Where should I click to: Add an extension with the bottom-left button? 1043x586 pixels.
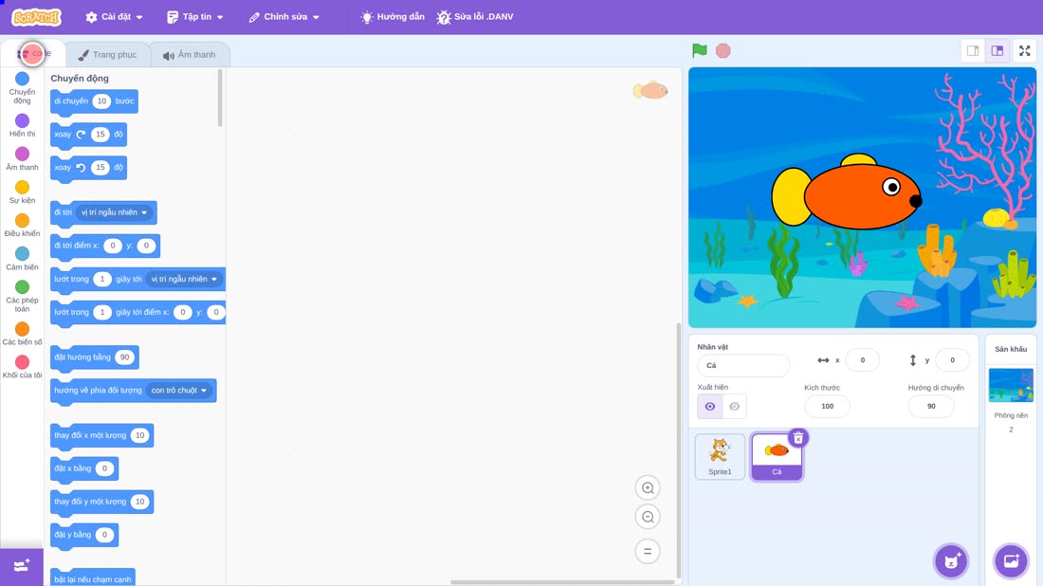tap(22, 567)
